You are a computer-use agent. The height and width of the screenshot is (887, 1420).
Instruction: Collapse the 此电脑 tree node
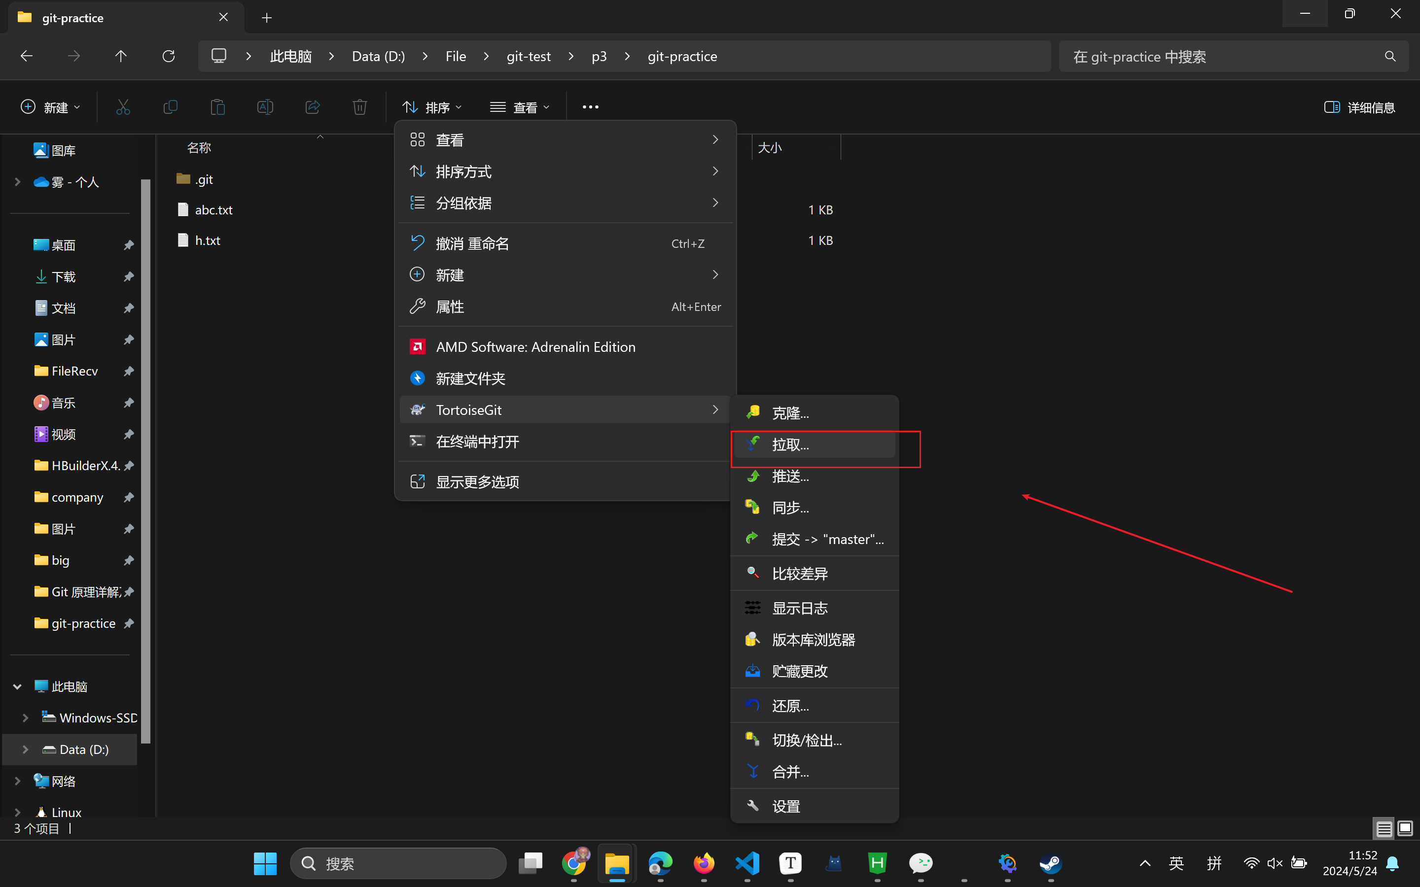point(18,686)
